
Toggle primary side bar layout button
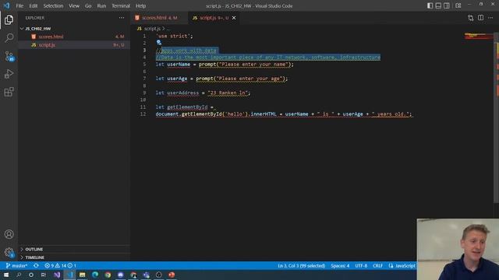tap(430, 5)
